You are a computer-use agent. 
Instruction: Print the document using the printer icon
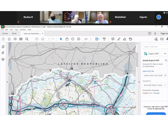tap(21, 39)
